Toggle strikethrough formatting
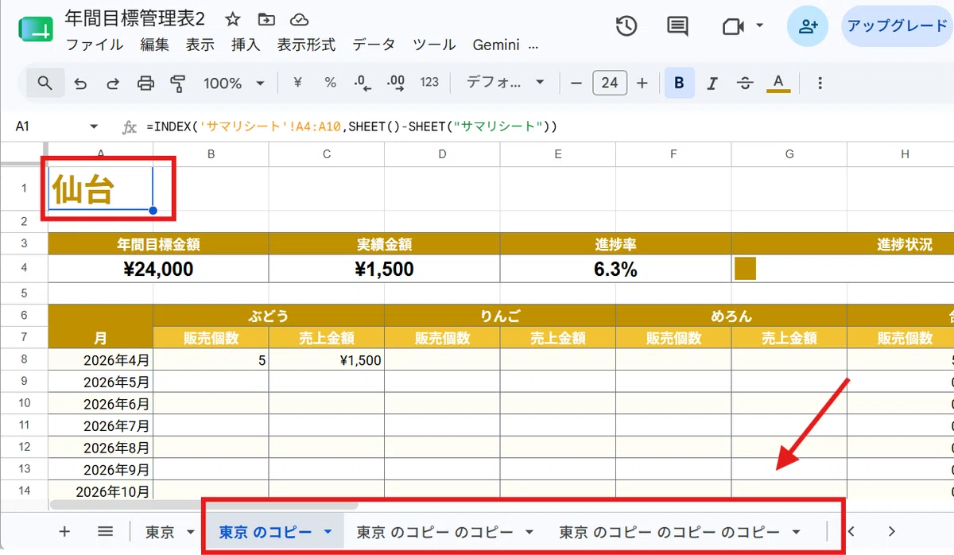Viewport: 954px width, 555px height. point(745,83)
